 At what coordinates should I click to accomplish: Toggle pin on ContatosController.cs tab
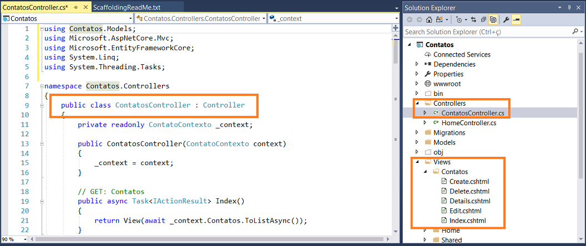[x=75, y=7]
